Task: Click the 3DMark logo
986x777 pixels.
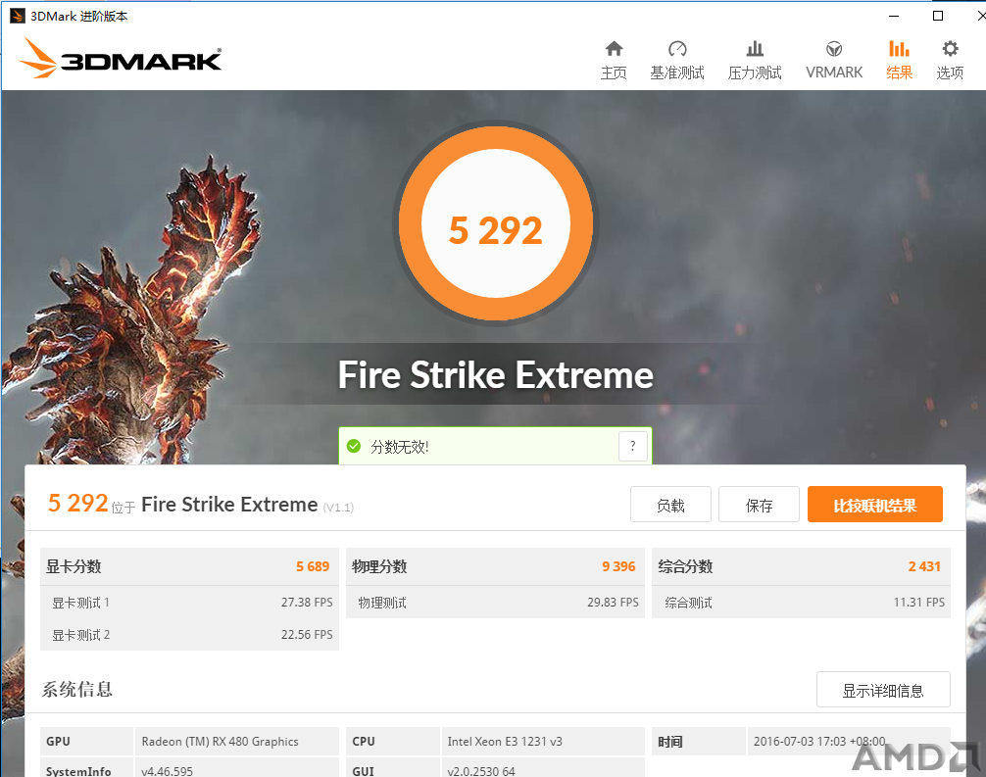Action: point(121,58)
